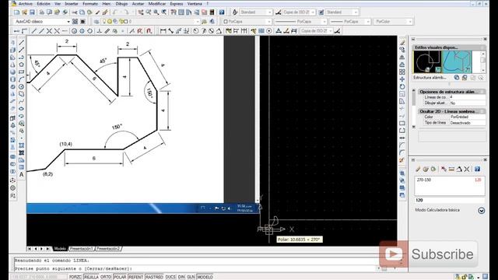The width and height of the screenshot is (498, 280).
Task: Click the visual styles list scrollbar
Action: tap(482, 62)
